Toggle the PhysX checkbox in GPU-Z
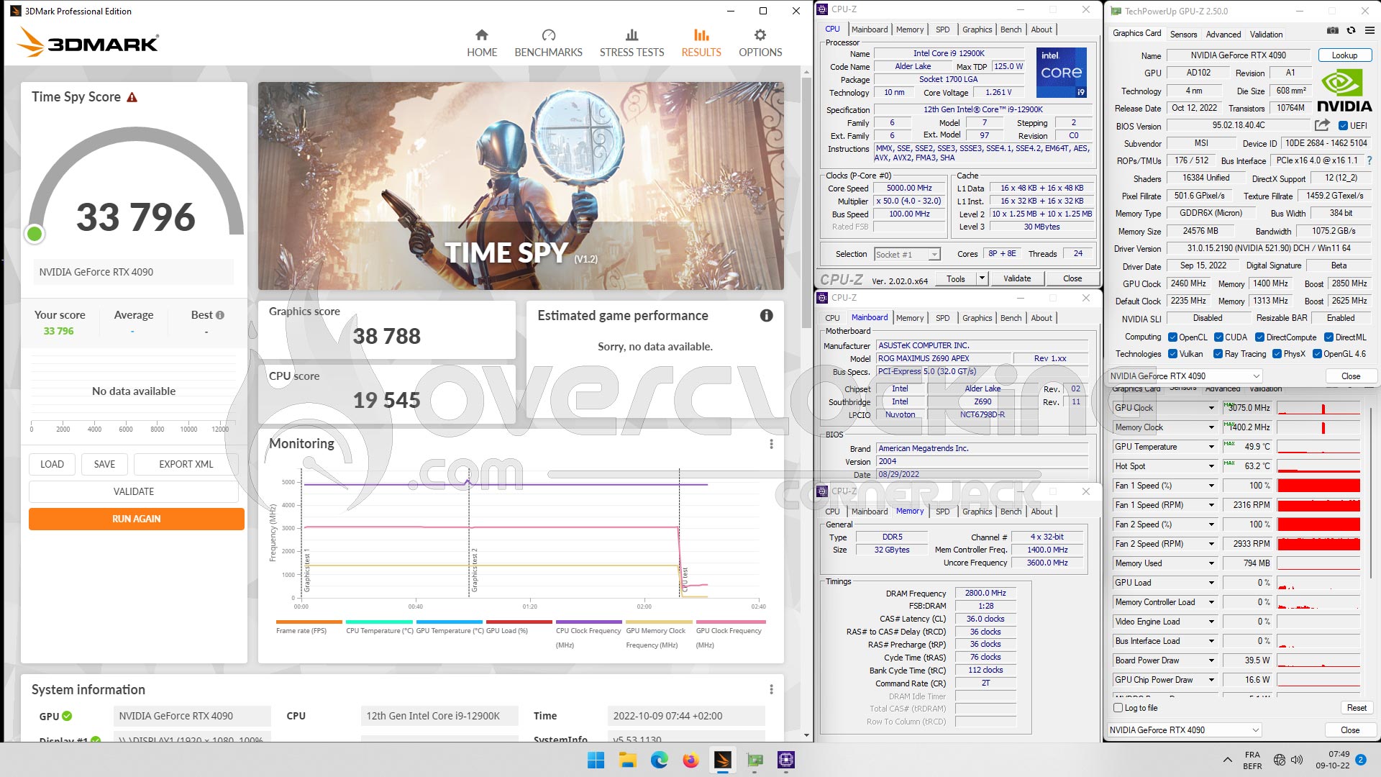Screen dimensions: 1381x777 point(1277,354)
